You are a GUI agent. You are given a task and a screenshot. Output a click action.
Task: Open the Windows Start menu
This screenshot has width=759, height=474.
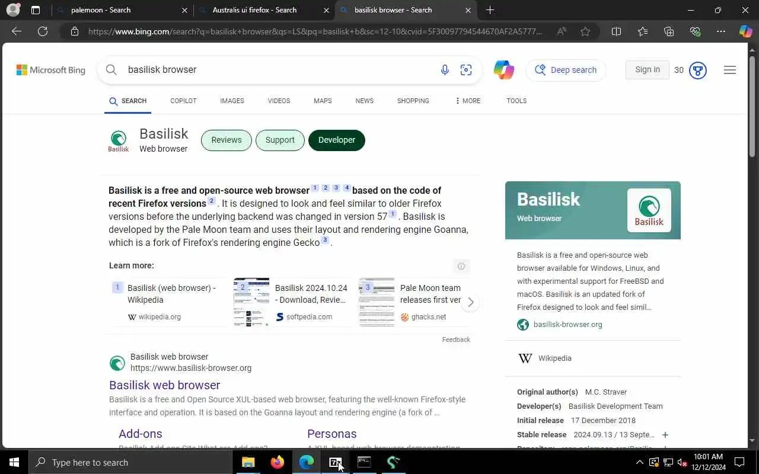point(14,462)
